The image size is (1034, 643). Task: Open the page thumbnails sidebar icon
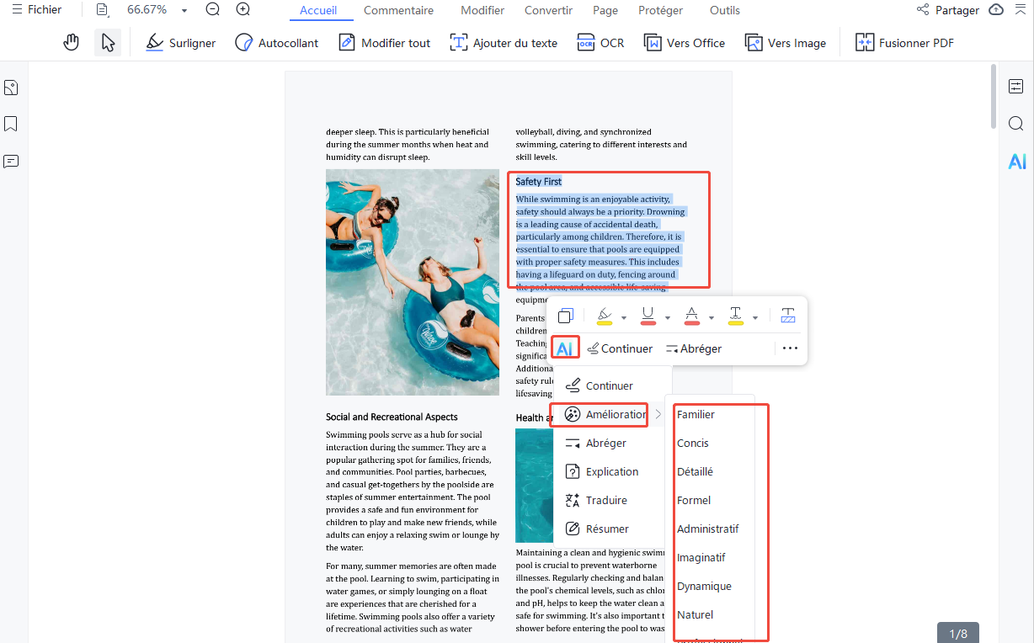(x=11, y=88)
